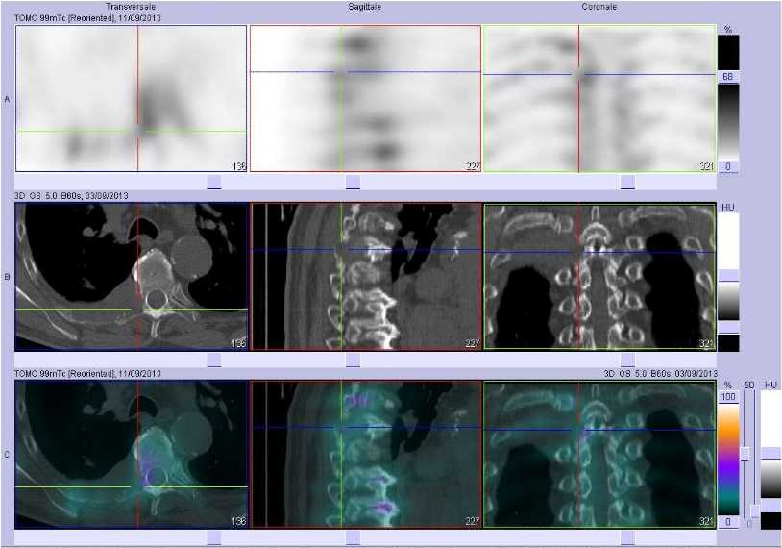Click slice slider handle under row B transverse CT
782x548 pixels.
click(x=213, y=361)
